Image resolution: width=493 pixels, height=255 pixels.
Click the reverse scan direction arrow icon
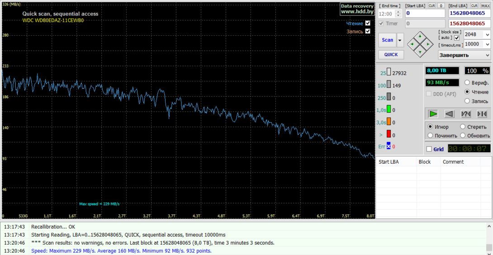(449, 114)
